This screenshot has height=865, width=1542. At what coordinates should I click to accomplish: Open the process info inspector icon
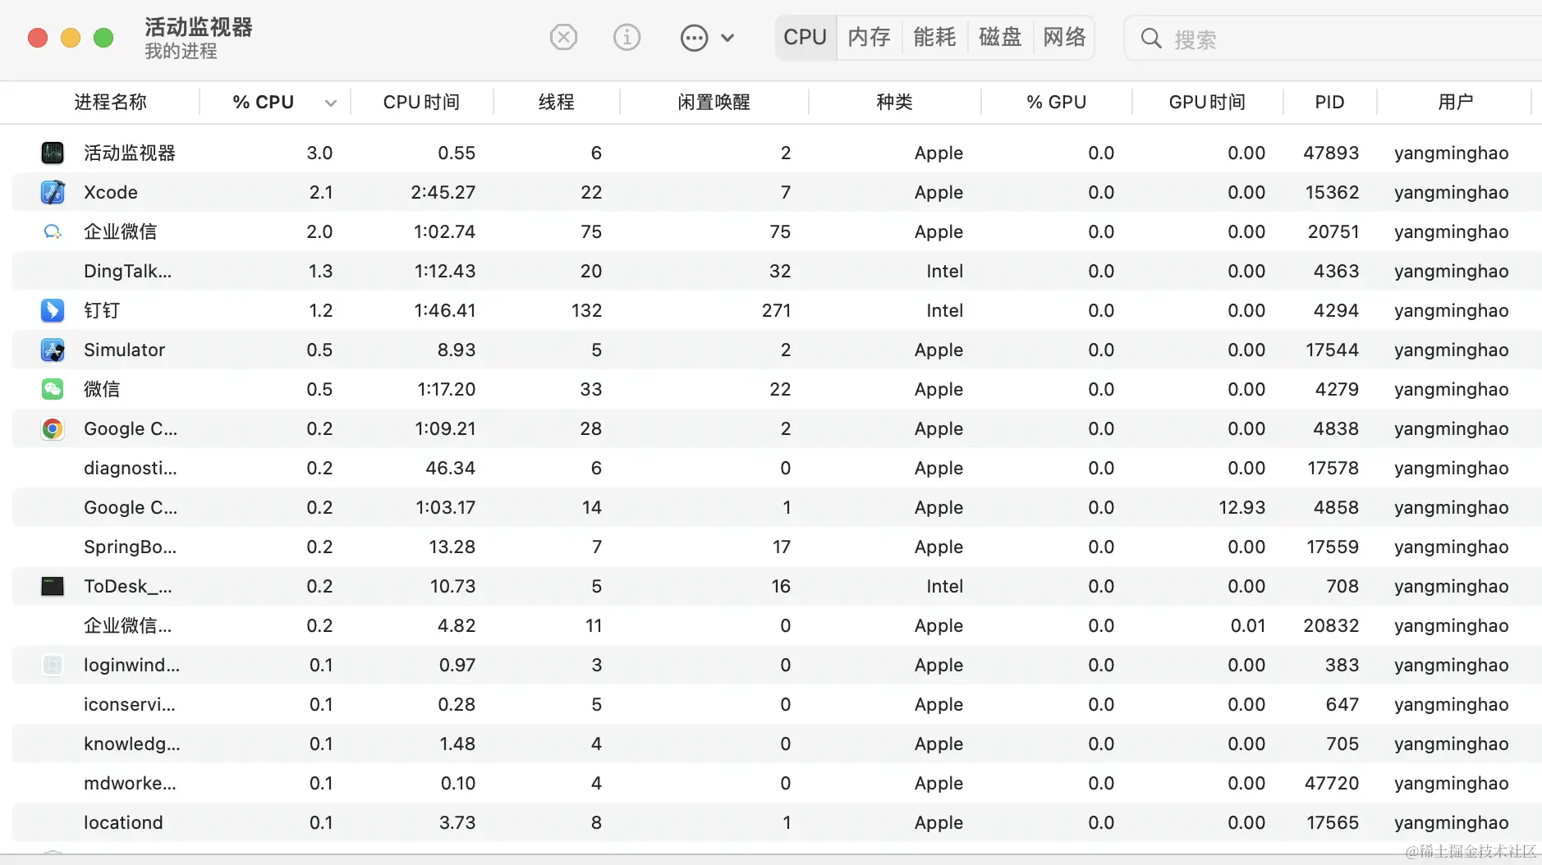click(626, 37)
